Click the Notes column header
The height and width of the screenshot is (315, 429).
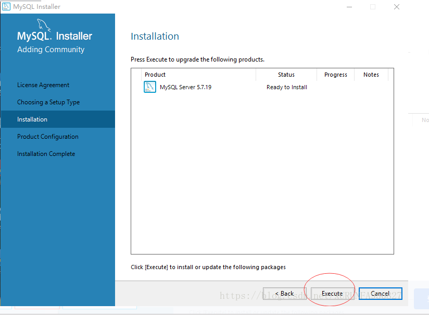click(x=371, y=75)
